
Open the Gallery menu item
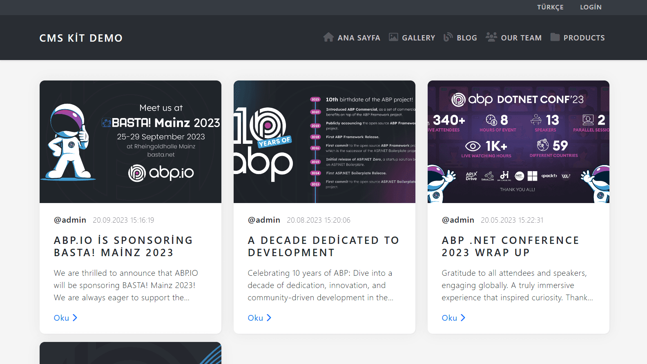412,38
